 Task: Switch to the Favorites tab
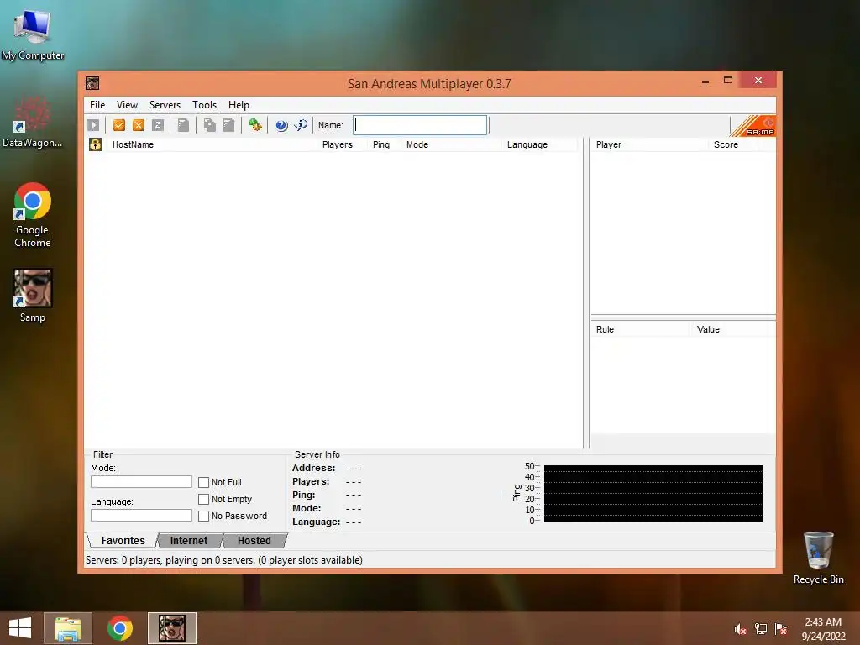coord(123,541)
